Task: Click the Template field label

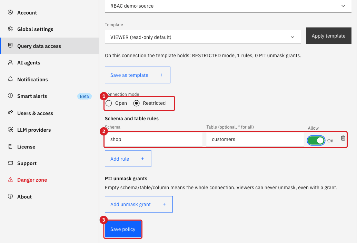Action: pyautogui.click(x=114, y=24)
